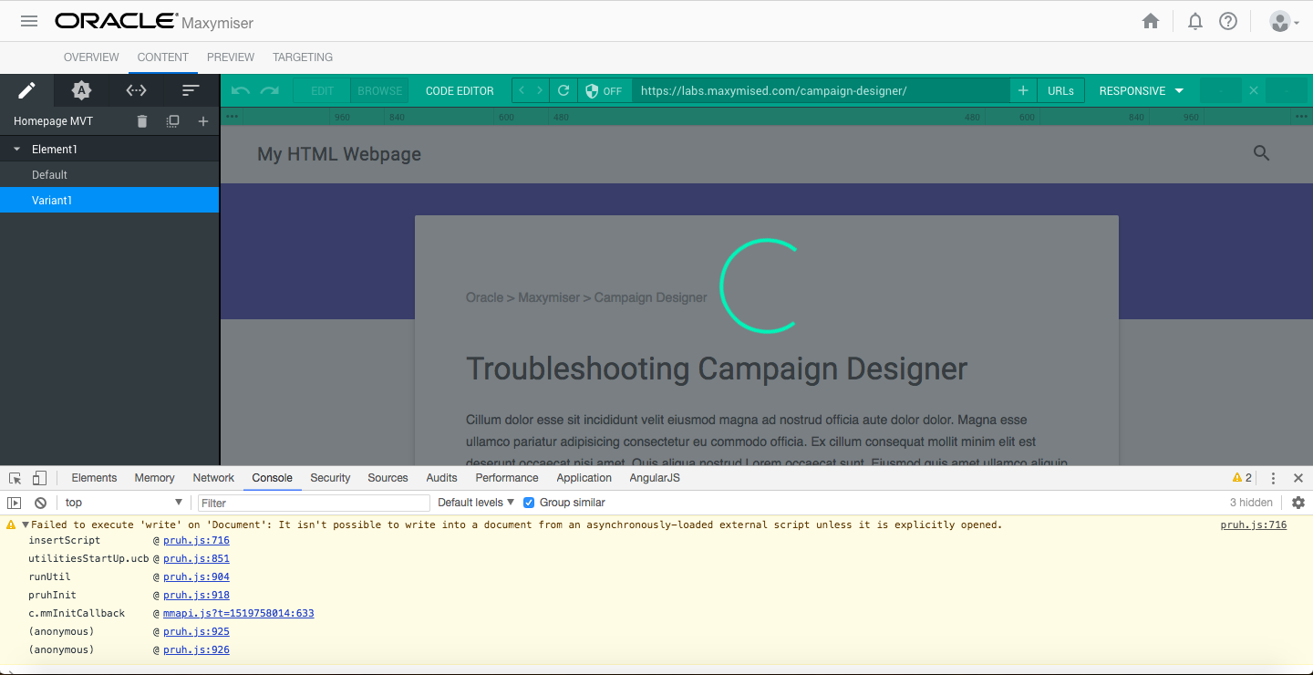The width and height of the screenshot is (1313, 675).
Task: Click the Oracle > Maxymiser > Campaign Designer breadcrumb
Action: pyautogui.click(x=586, y=297)
